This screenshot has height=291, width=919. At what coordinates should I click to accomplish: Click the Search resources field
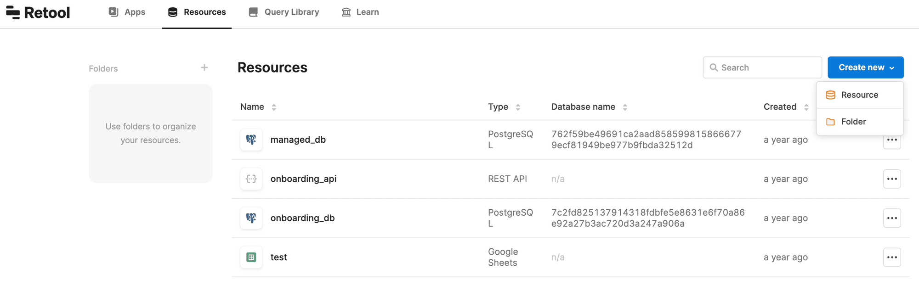point(762,67)
